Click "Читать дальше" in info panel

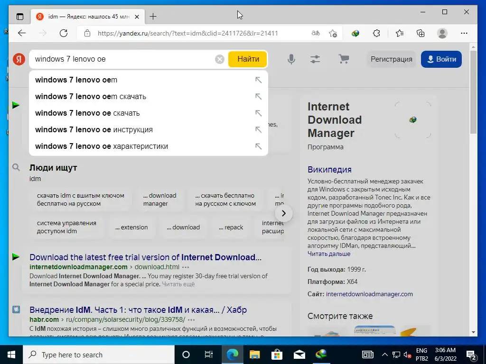[329, 254]
